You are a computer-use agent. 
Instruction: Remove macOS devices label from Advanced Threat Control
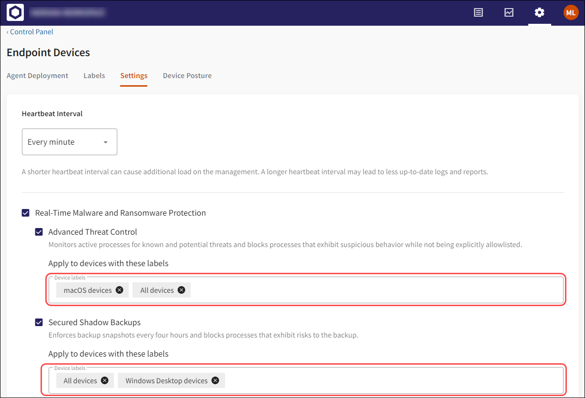(119, 290)
